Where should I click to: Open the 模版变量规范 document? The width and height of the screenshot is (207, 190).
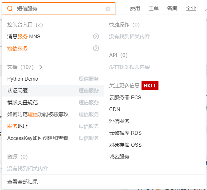coord(23,103)
